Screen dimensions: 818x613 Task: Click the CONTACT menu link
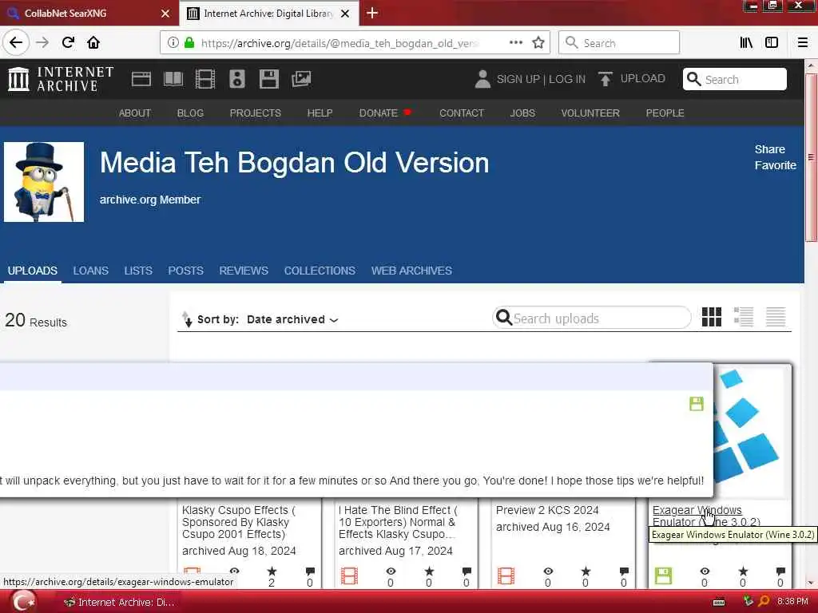462,113
